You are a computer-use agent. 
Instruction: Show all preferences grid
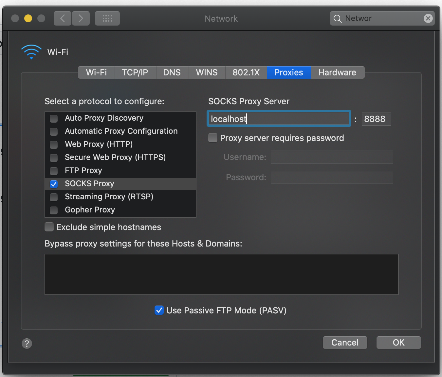click(107, 18)
